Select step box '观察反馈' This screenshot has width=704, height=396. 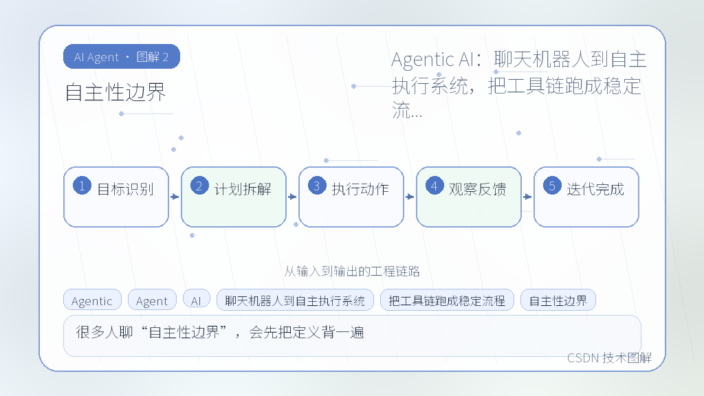pos(469,197)
